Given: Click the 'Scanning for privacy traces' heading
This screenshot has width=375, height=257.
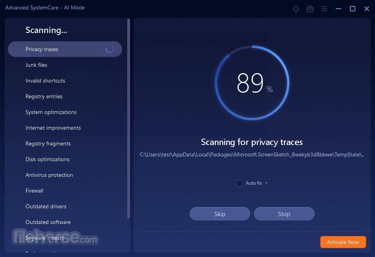Looking at the screenshot, I should (x=252, y=142).
